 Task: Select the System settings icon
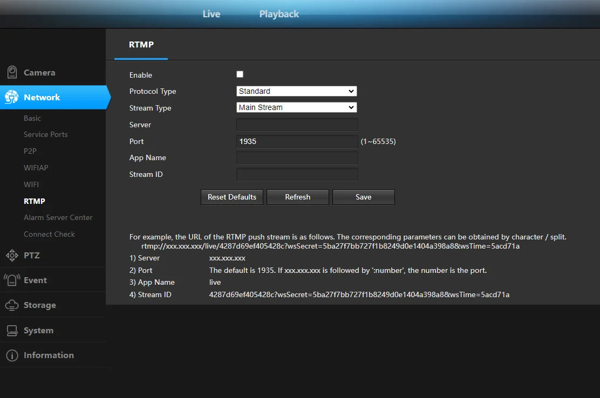[11, 329]
